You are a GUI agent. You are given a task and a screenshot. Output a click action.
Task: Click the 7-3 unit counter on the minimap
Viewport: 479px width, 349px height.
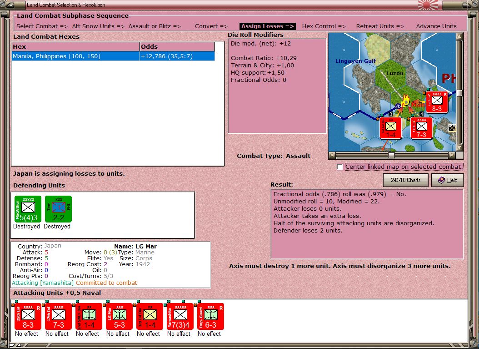pyautogui.click(x=422, y=128)
